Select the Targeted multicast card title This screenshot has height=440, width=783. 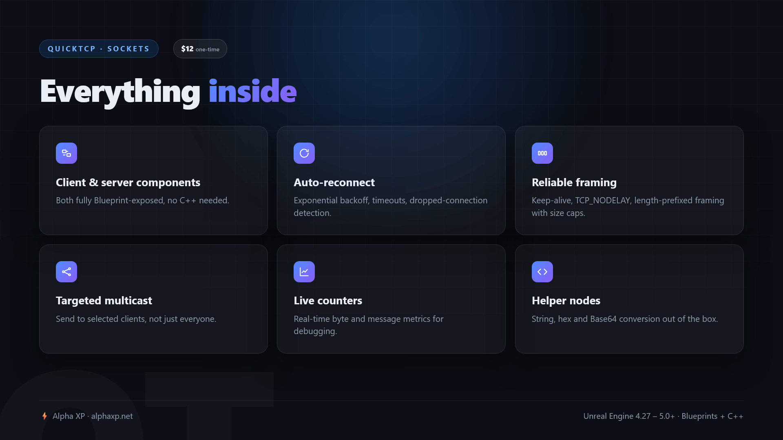click(x=104, y=301)
